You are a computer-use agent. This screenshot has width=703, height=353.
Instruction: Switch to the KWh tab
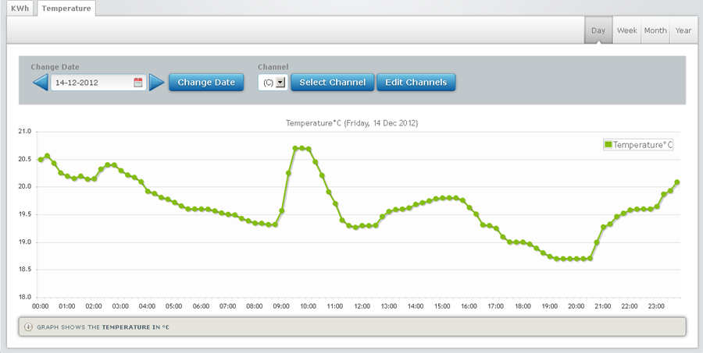(x=20, y=9)
